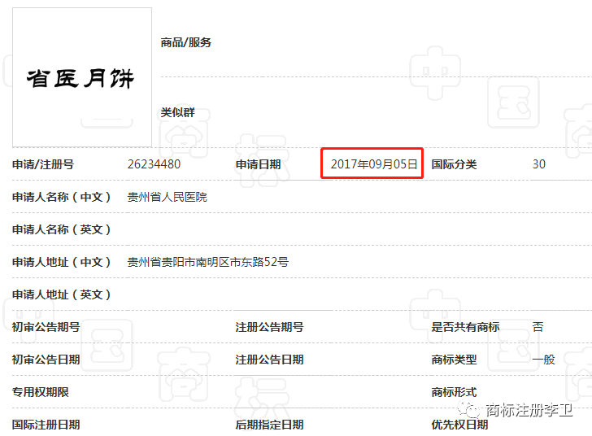Click the 优先权日期 label

pyautogui.click(x=460, y=425)
